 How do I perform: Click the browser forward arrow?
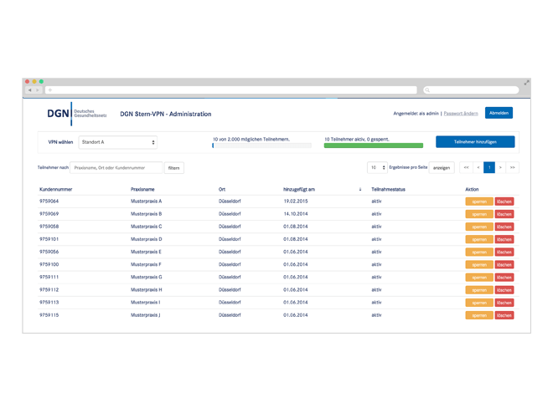[38, 90]
